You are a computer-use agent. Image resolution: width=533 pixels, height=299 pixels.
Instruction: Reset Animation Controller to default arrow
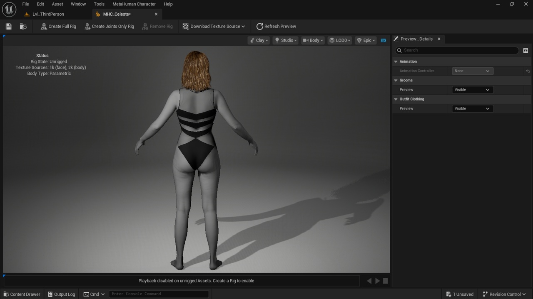(528, 71)
